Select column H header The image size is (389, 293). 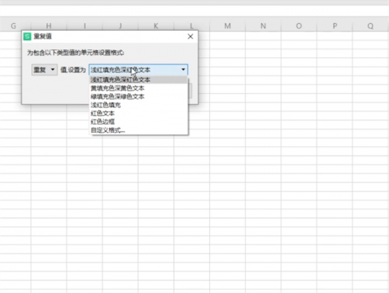pos(49,26)
